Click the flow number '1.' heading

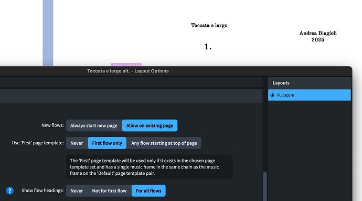click(x=208, y=47)
